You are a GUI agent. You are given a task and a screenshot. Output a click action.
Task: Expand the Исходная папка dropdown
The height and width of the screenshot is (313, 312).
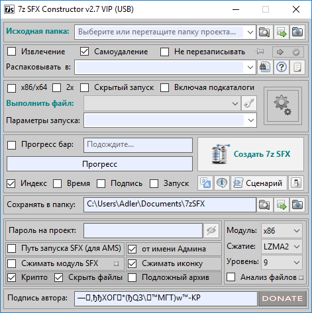tap(250, 32)
